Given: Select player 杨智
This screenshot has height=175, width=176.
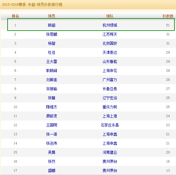Looking at the screenshot, I should [x=51, y=43].
